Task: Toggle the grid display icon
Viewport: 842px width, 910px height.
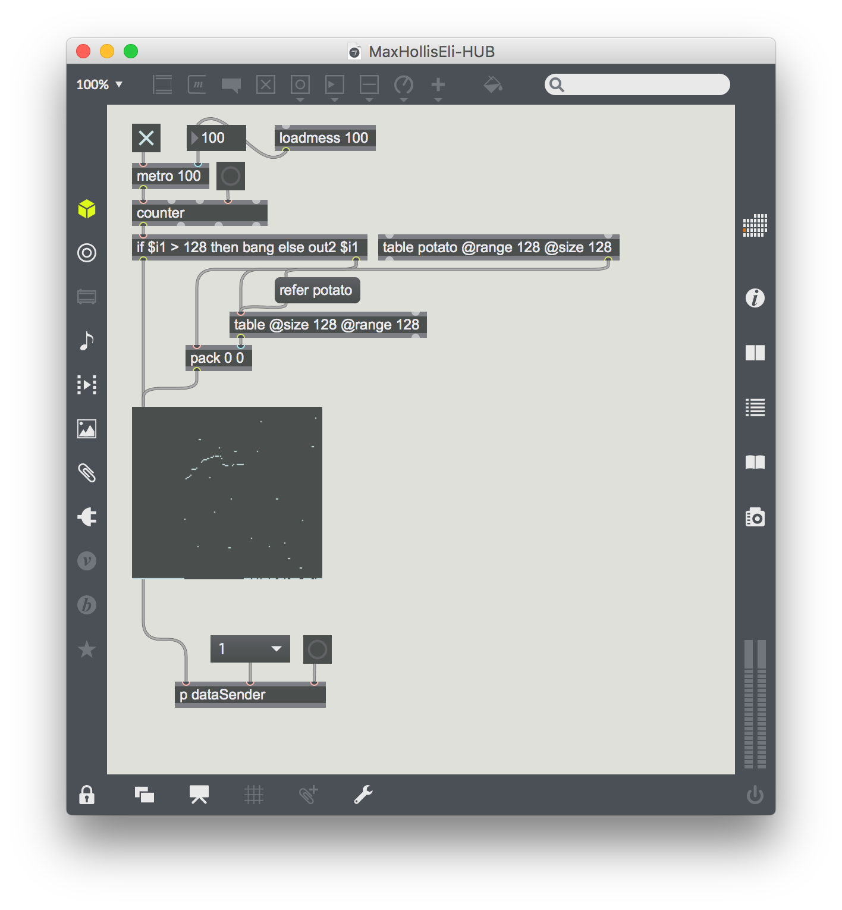Action: (254, 795)
